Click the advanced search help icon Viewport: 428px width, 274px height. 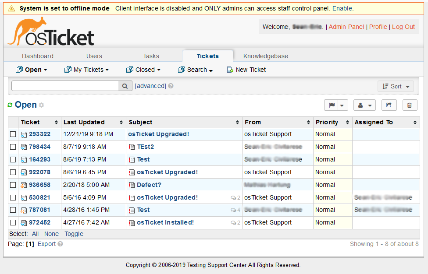(x=171, y=86)
